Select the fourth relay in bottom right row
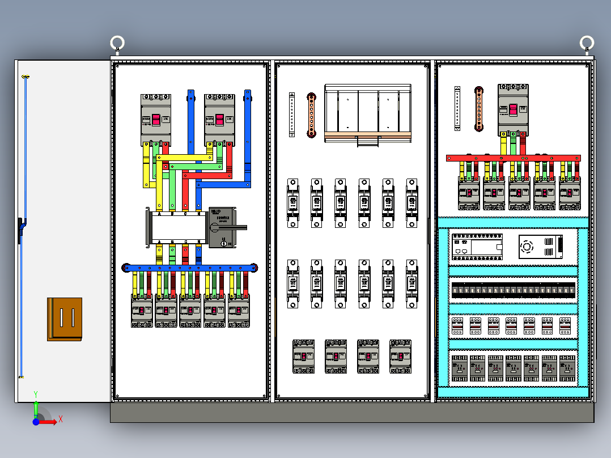This screenshot has height=458, width=611. click(514, 368)
